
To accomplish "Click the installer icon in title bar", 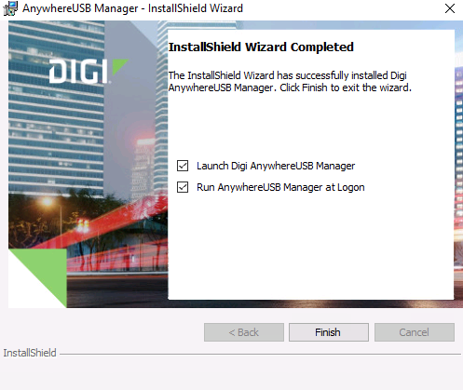I will pos(10,8).
